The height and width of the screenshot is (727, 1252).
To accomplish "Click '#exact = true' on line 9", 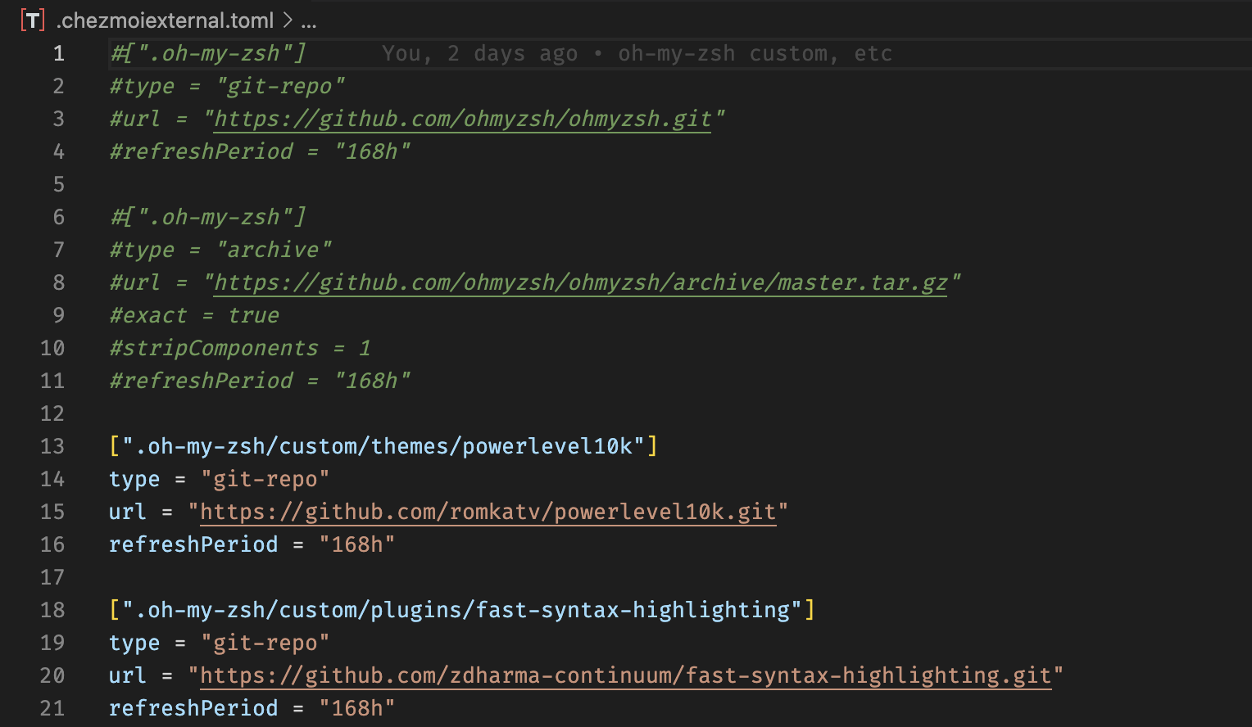I will tap(194, 315).
